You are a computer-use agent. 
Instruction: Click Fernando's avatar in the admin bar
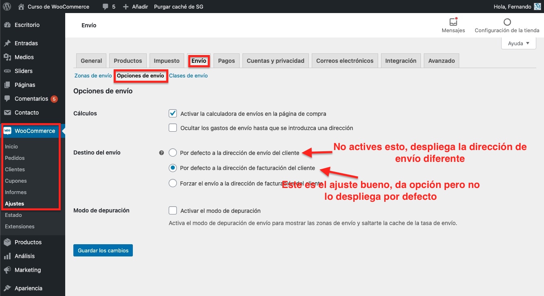(537, 7)
